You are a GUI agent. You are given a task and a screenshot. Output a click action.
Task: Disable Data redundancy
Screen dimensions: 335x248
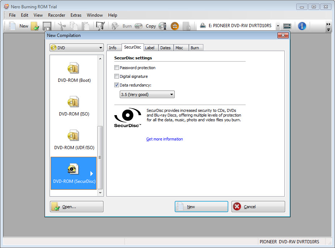116,85
